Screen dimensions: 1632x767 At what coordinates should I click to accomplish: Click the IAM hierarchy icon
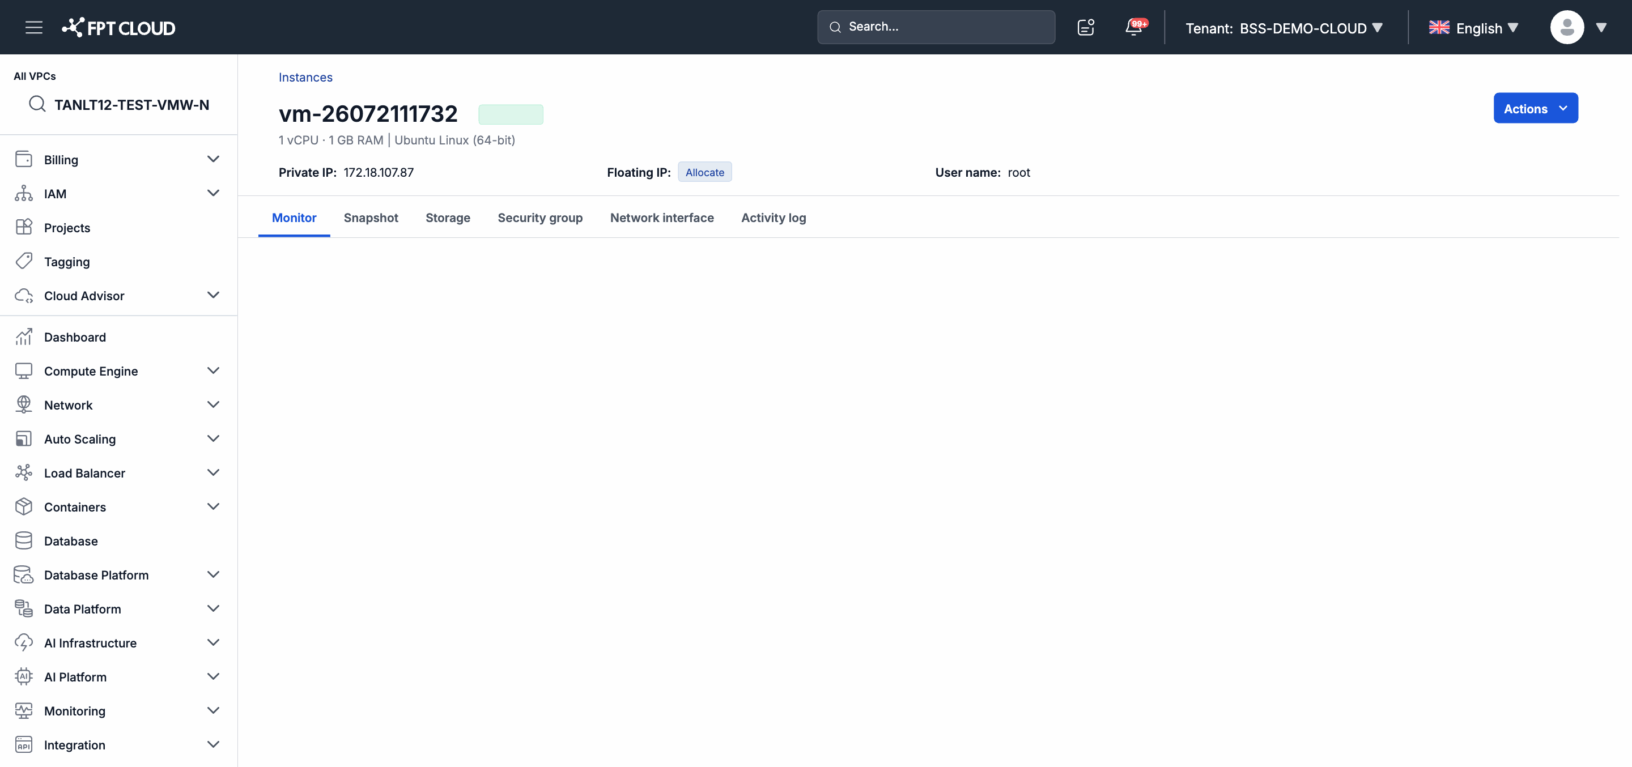[x=23, y=193]
